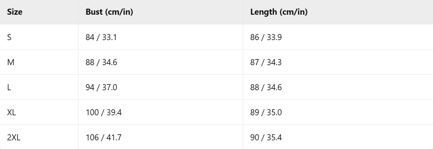Click the length value 90 / 35.4

click(266, 137)
